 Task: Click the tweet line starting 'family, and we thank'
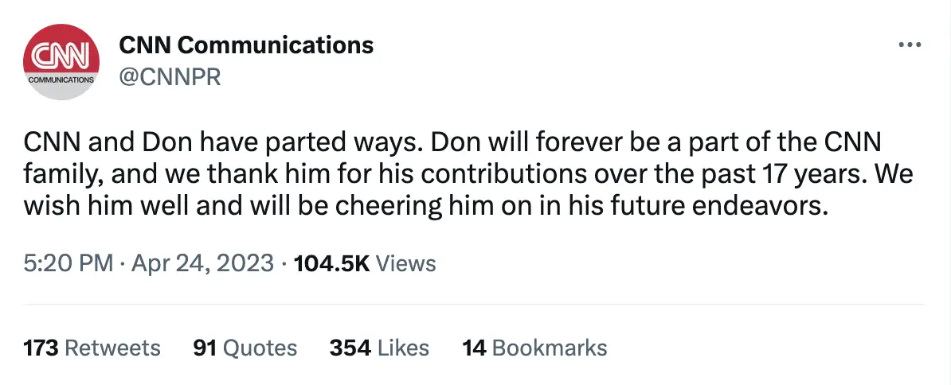[468, 173]
